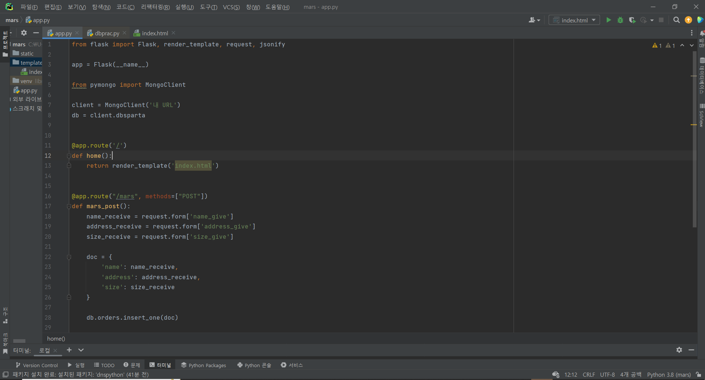This screenshot has height=380, width=705.
Task: Open the bookmarks tool window icon
Action: [5, 351]
